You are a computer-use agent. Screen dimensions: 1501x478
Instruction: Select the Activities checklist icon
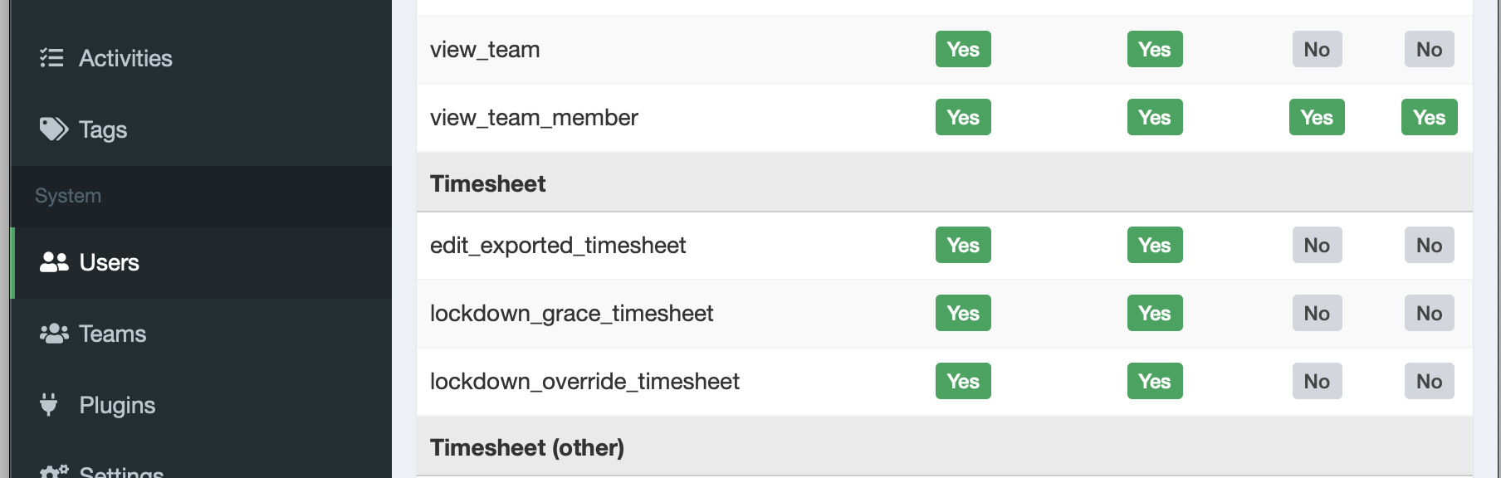pos(51,58)
